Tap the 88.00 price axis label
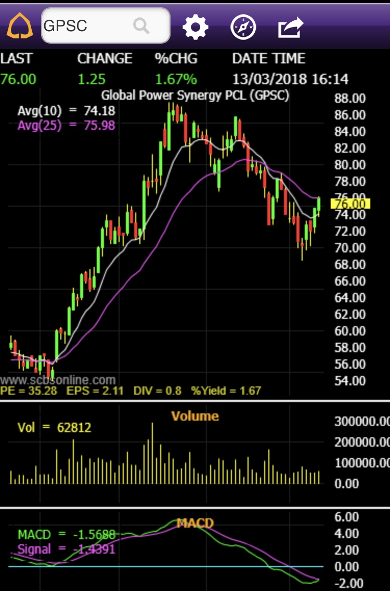390x591 pixels. (x=350, y=98)
